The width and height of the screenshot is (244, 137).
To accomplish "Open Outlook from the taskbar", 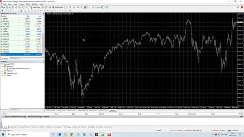I will [x=59, y=134].
